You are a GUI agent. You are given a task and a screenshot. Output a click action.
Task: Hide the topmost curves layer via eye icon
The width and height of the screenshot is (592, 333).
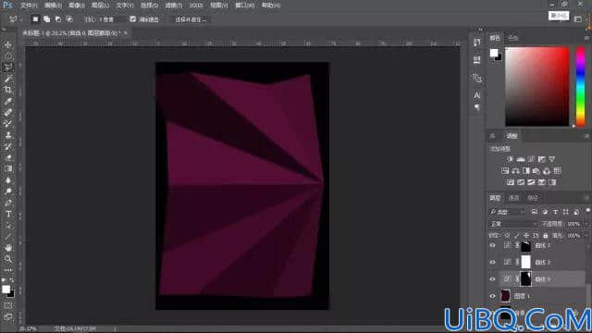[492, 245]
